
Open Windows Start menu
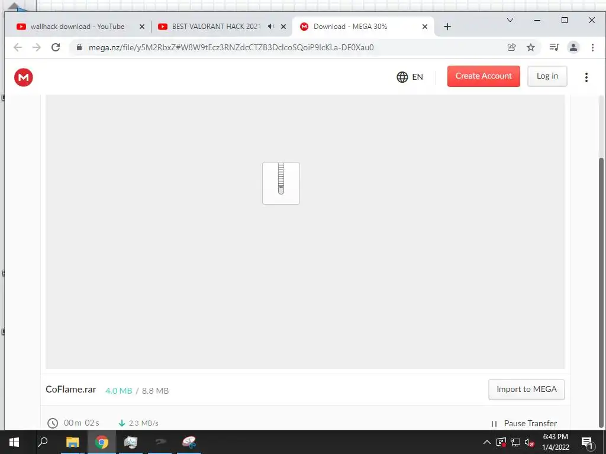(14, 442)
